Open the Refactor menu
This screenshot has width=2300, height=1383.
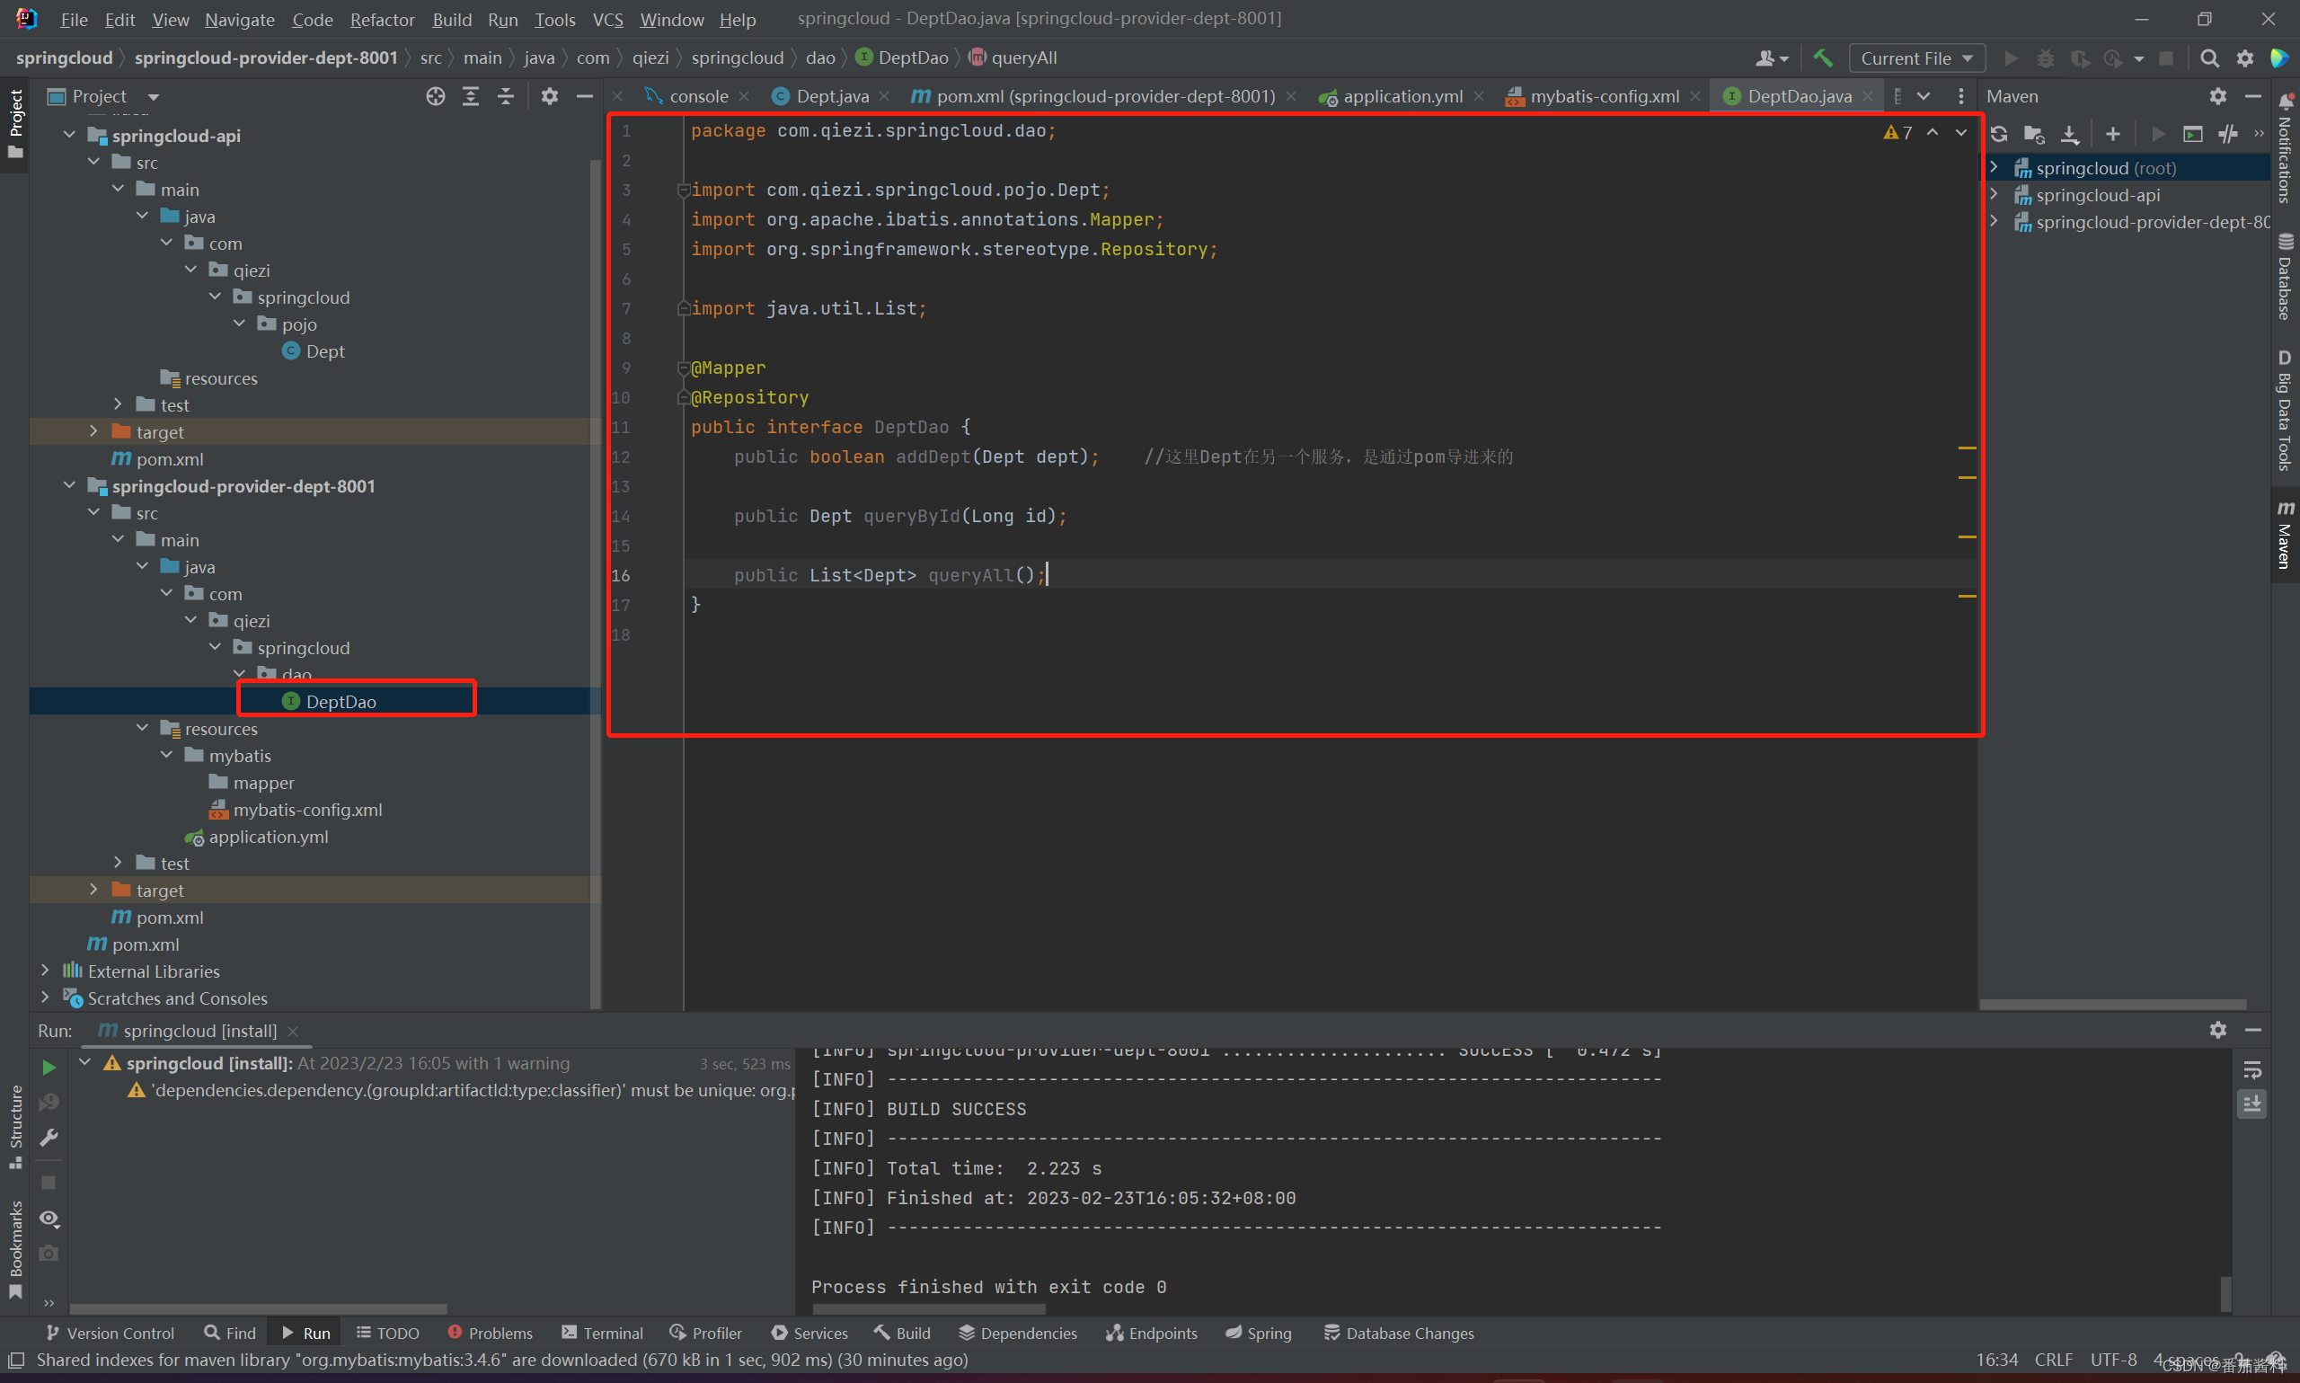[382, 19]
